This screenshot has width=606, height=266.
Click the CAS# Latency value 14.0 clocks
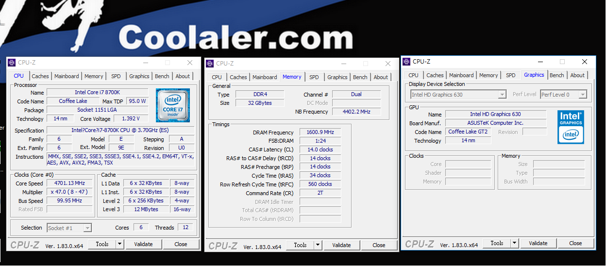320,150
